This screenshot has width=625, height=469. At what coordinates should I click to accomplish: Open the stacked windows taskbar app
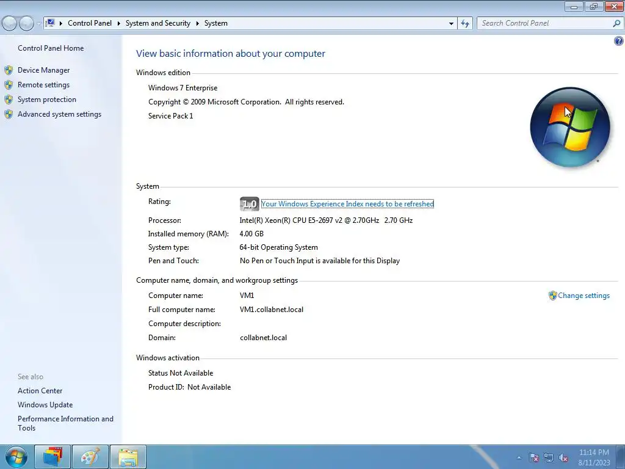[x=52, y=457]
